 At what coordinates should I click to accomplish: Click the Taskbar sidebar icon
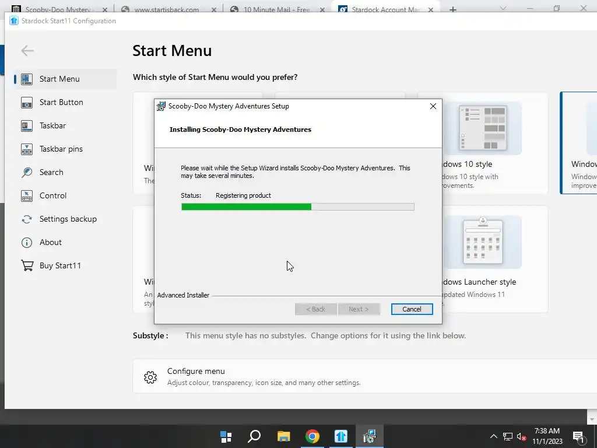(x=27, y=126)
